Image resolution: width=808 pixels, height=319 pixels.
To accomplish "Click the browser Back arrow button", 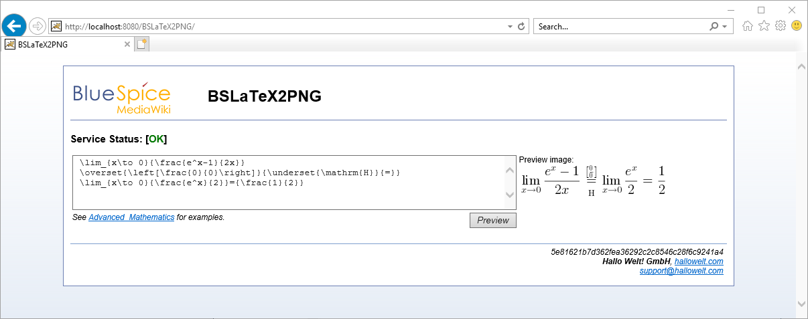I will pos(14,26).
